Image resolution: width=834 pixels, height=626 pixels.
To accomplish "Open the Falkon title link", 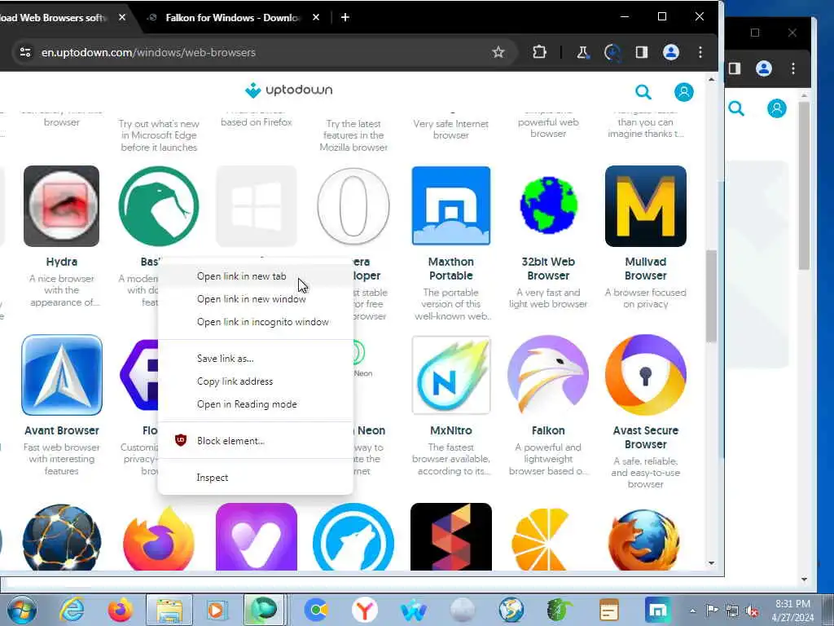I will click(x=548, y=430).
